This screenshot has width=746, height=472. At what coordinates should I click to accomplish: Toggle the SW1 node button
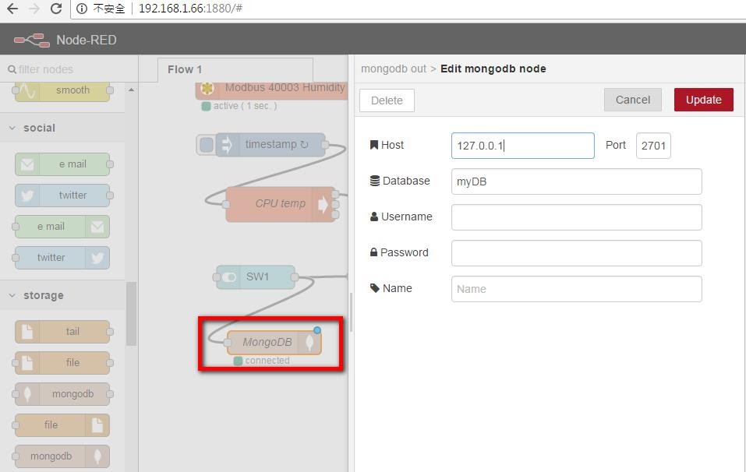(228, 277)
